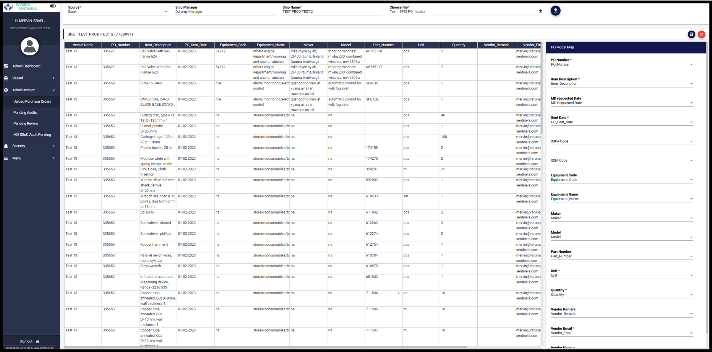Open MD SDoC Audit Pending

tap(32, 134)
